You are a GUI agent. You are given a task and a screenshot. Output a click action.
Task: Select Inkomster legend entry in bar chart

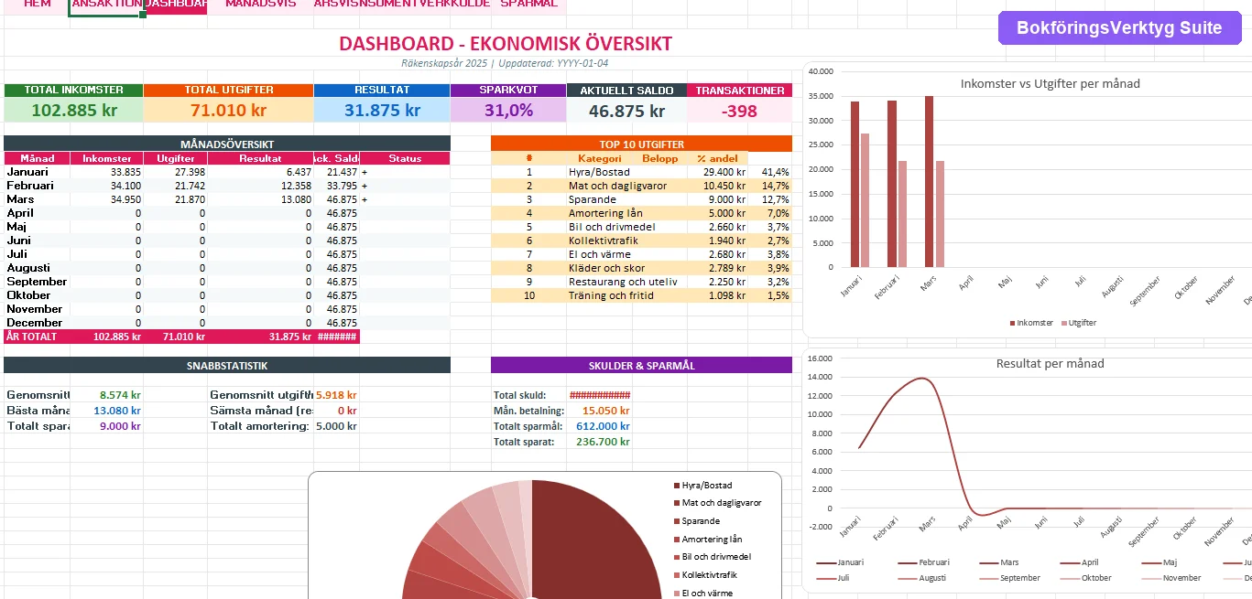[x=1031, y=323]
